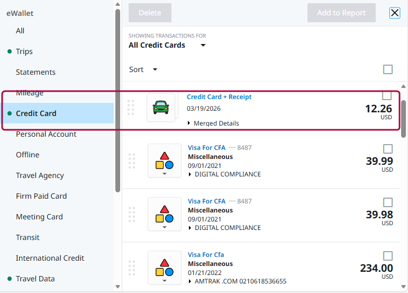Click shapes icon for 39.99 Miscellaneous transaction
The width and height of the screenshot is (408, 293).
point(164,161)
